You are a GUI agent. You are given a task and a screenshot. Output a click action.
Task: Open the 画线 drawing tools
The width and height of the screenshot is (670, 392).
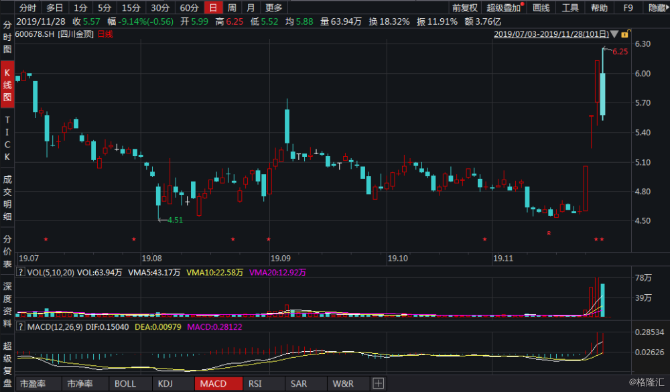pos(541,7)
